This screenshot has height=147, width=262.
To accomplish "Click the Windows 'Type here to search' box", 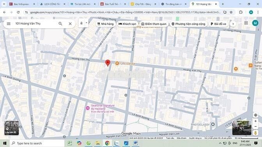I will 37,143.
